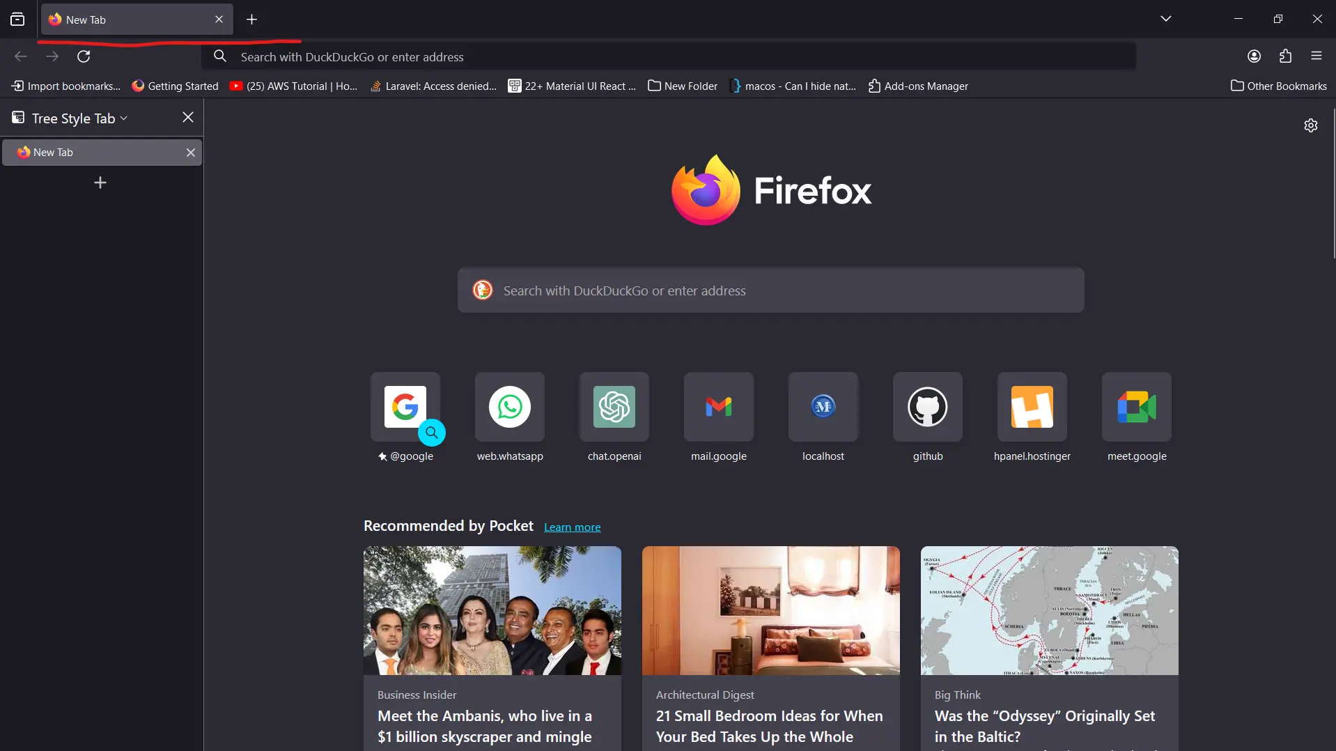Open the macos - Can I hide bookmark
The image size is (1336, 751).
(793, 86)
